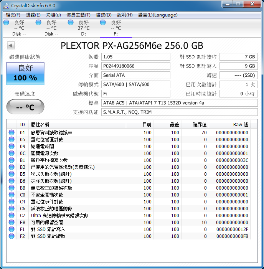Click status orb for attribute B5
Viewport: 264px width, 269px height.
(x=12, y=174)
